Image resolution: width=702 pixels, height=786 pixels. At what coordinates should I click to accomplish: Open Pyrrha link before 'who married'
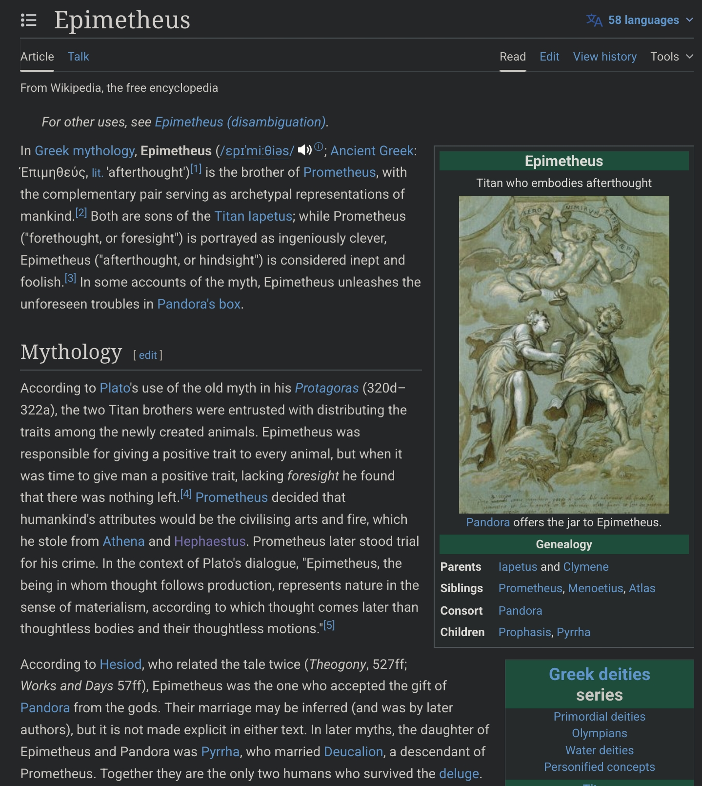tap(221, 752)
